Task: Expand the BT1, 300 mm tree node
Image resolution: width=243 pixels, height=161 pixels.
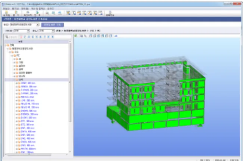Action: point(16,121)
